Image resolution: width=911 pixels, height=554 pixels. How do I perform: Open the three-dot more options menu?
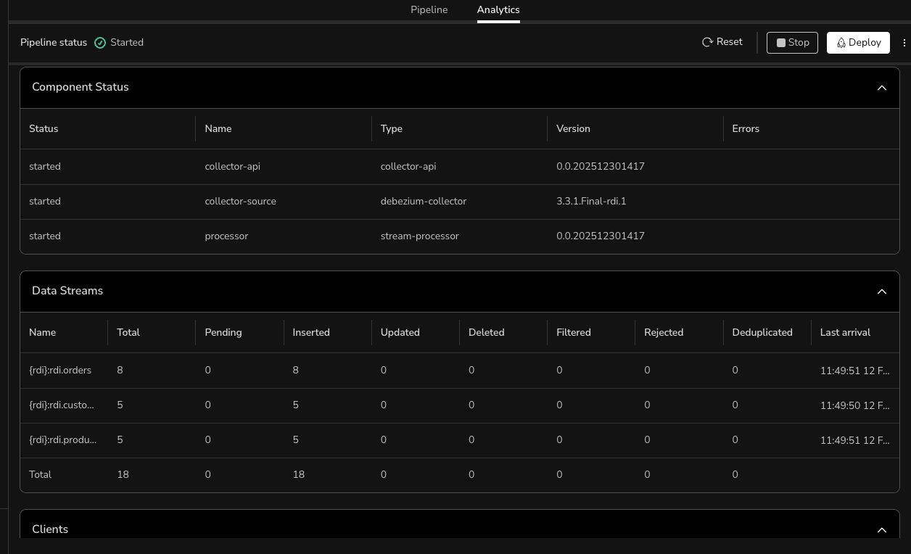click(904, 43)
